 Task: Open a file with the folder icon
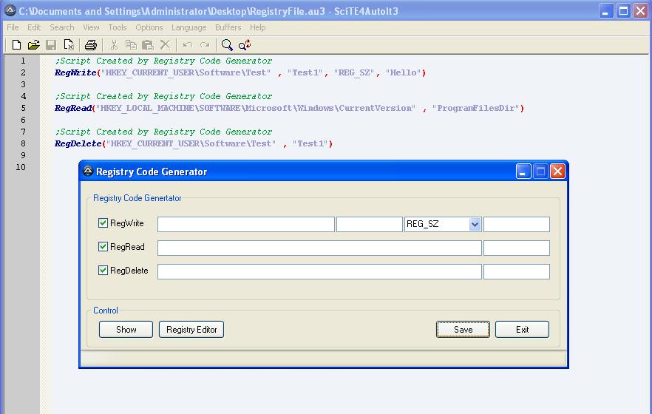click(34, 45)
